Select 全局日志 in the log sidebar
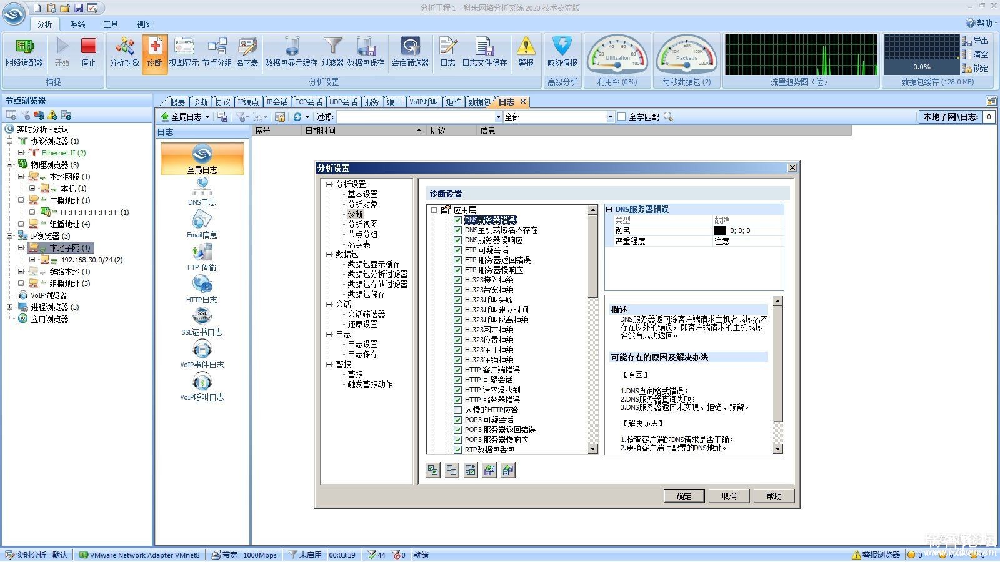 coord(202,159)
